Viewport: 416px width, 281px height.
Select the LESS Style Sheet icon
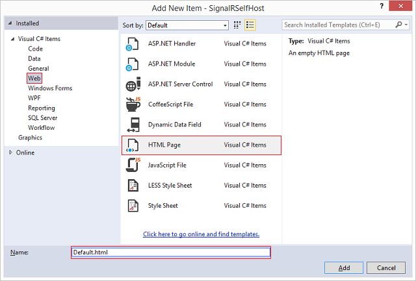[x=133, y=186]
